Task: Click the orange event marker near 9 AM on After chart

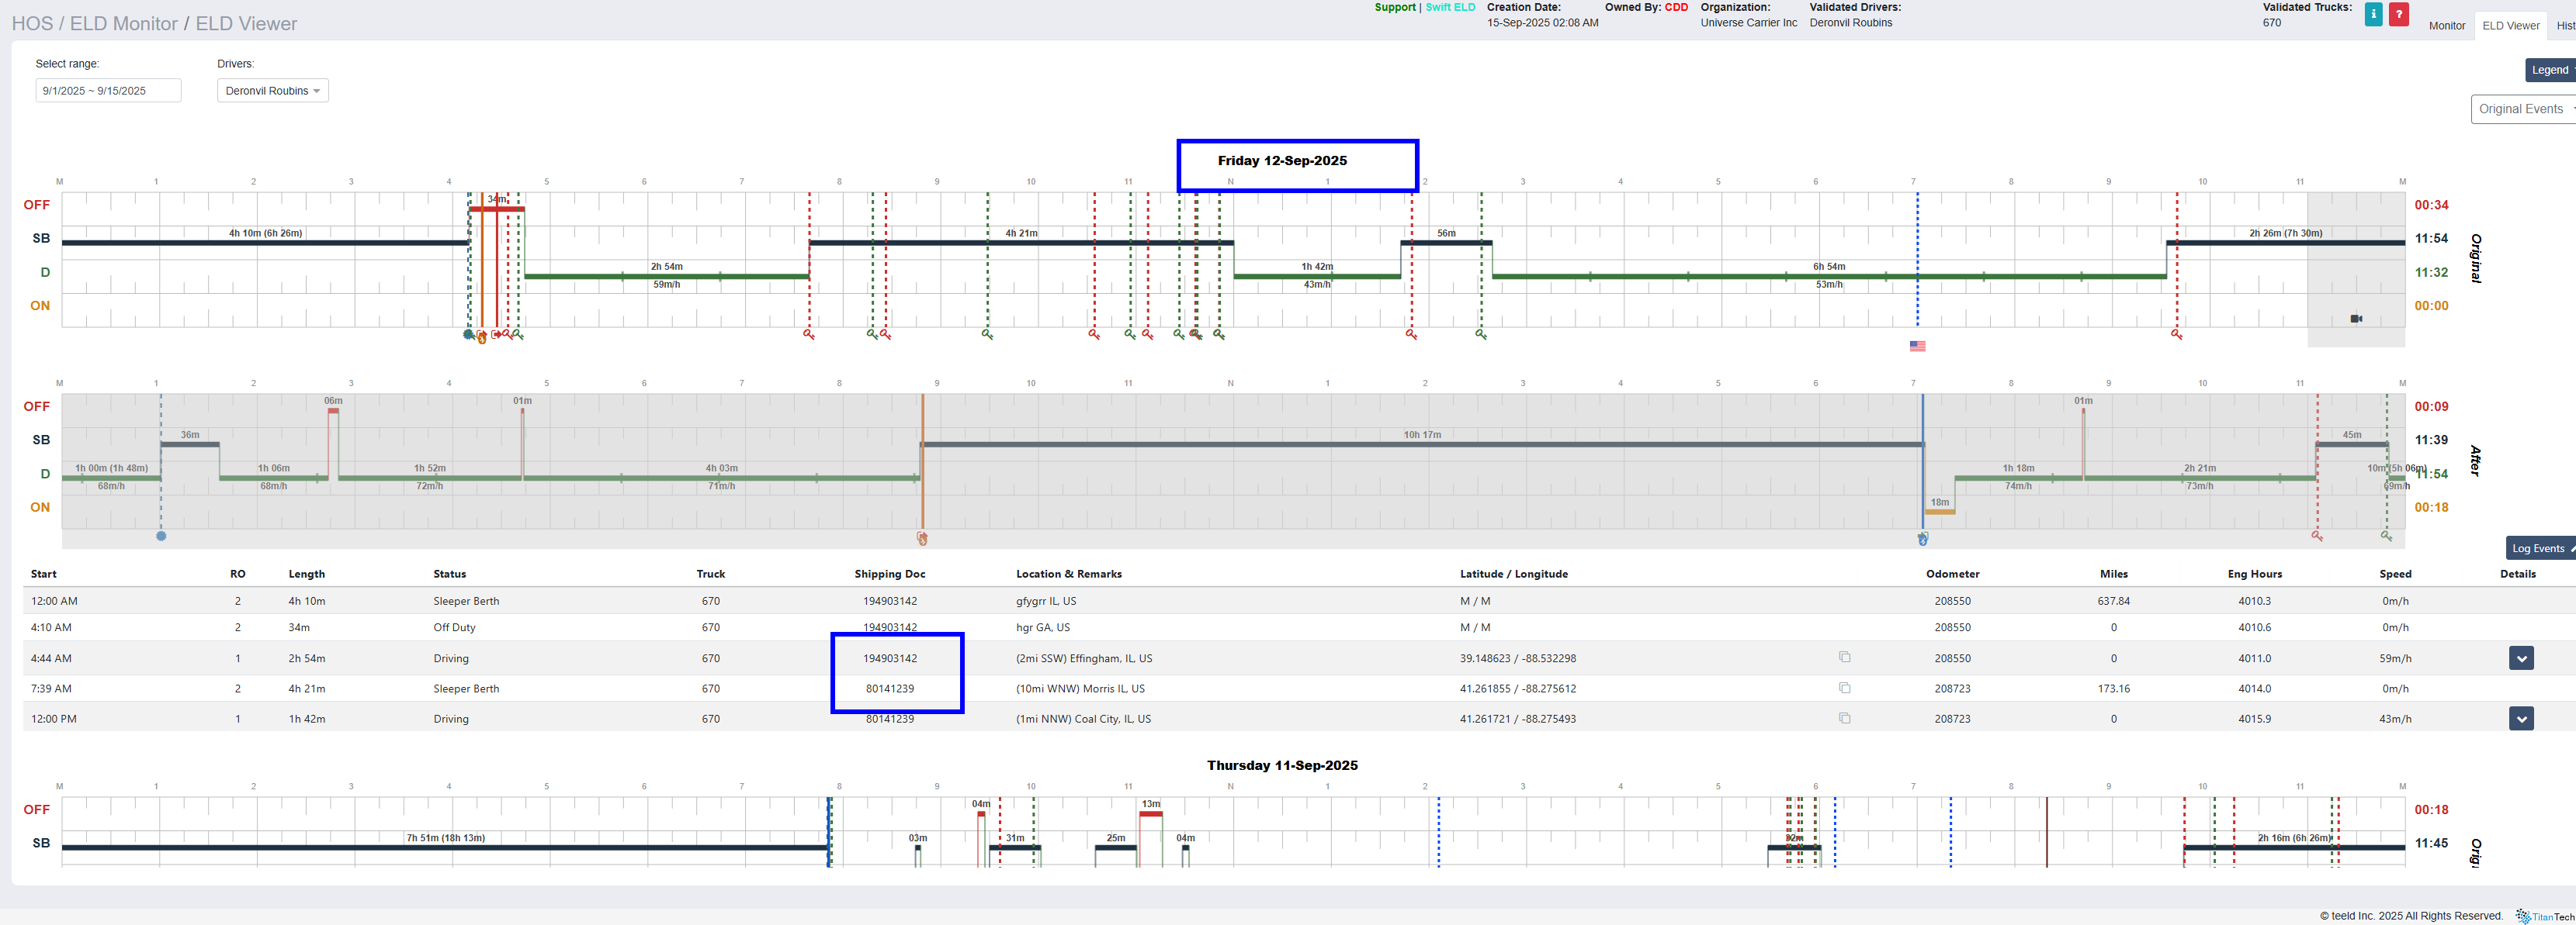Action: tap(922, 538)
